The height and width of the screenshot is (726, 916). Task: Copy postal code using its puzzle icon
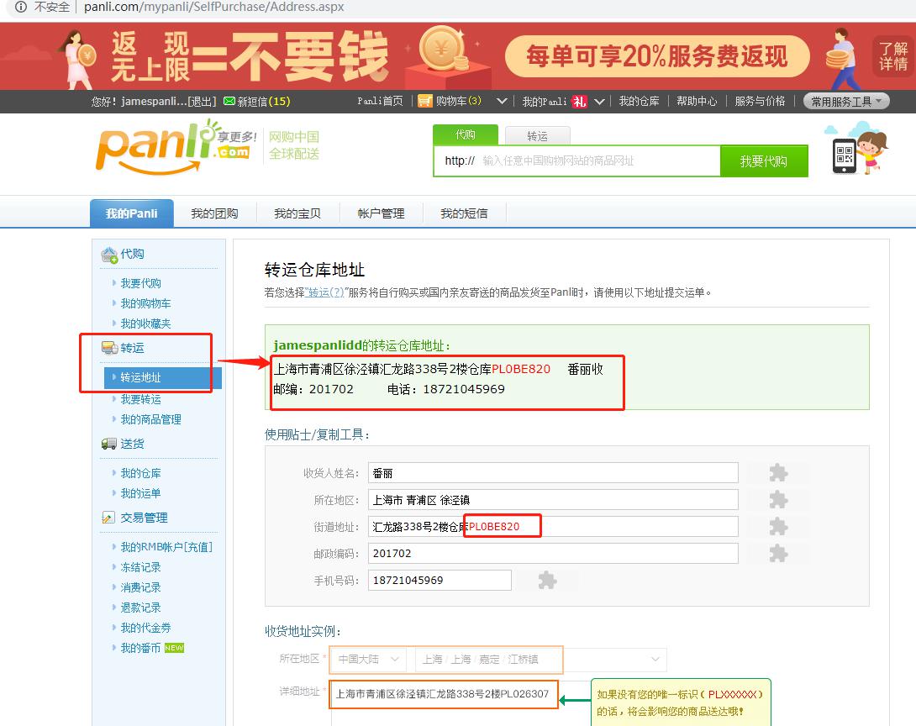point(777,553)
